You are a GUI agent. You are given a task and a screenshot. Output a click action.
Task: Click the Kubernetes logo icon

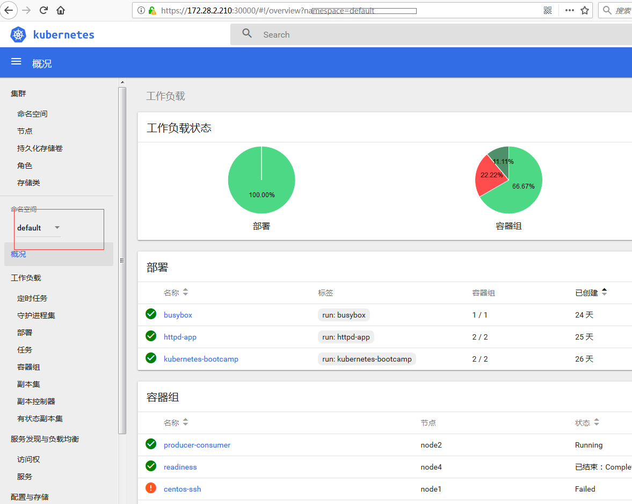point(18,35)
